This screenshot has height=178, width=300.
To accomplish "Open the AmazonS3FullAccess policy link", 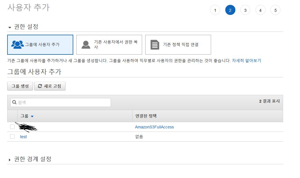I will (154, 127).
